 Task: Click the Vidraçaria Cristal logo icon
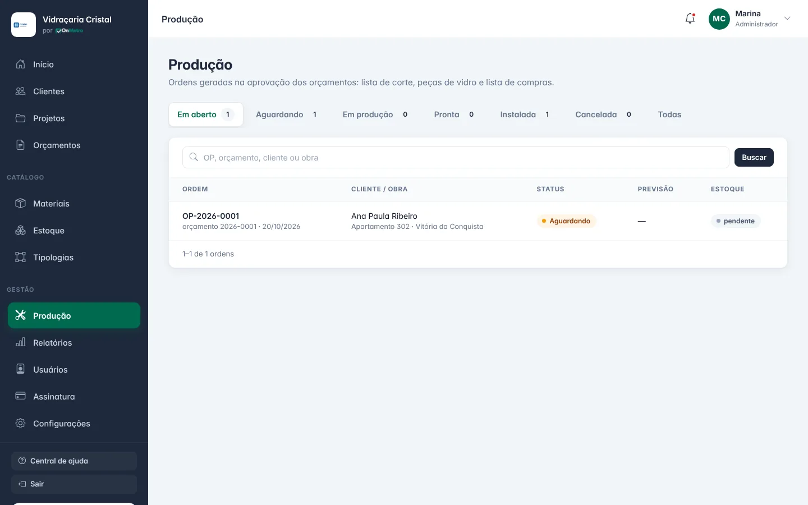[24, 25]
